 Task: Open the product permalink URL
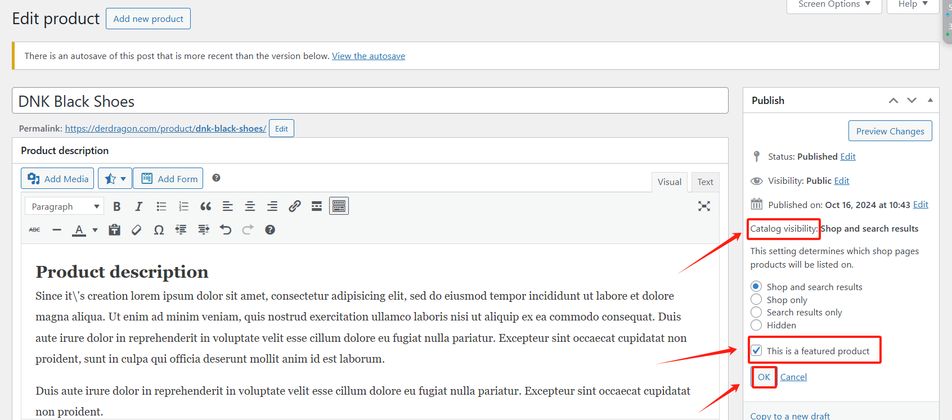[165, 129]
